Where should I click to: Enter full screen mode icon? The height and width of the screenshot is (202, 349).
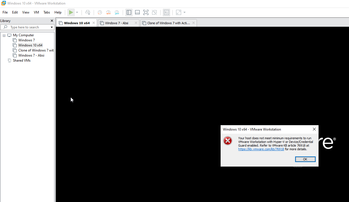tap(146, 12)
